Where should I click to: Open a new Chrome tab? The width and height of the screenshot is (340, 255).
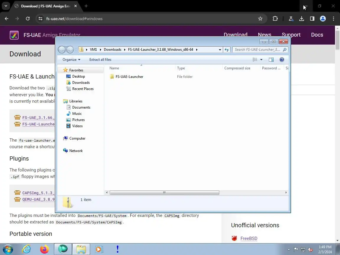click(86, 6)
